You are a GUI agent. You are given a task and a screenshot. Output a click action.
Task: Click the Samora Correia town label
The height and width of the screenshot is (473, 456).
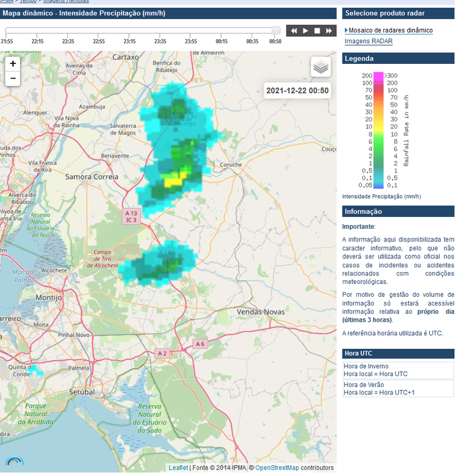(92, 177)
